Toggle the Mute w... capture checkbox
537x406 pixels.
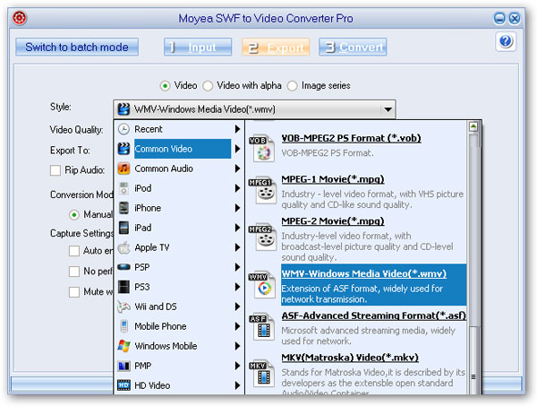pos(74,292)
